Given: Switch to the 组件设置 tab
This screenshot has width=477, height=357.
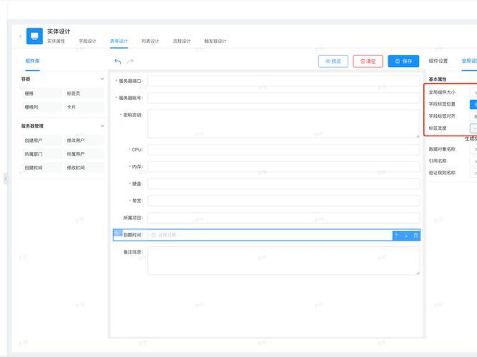Looking at the screenshot, I should 438,61.
